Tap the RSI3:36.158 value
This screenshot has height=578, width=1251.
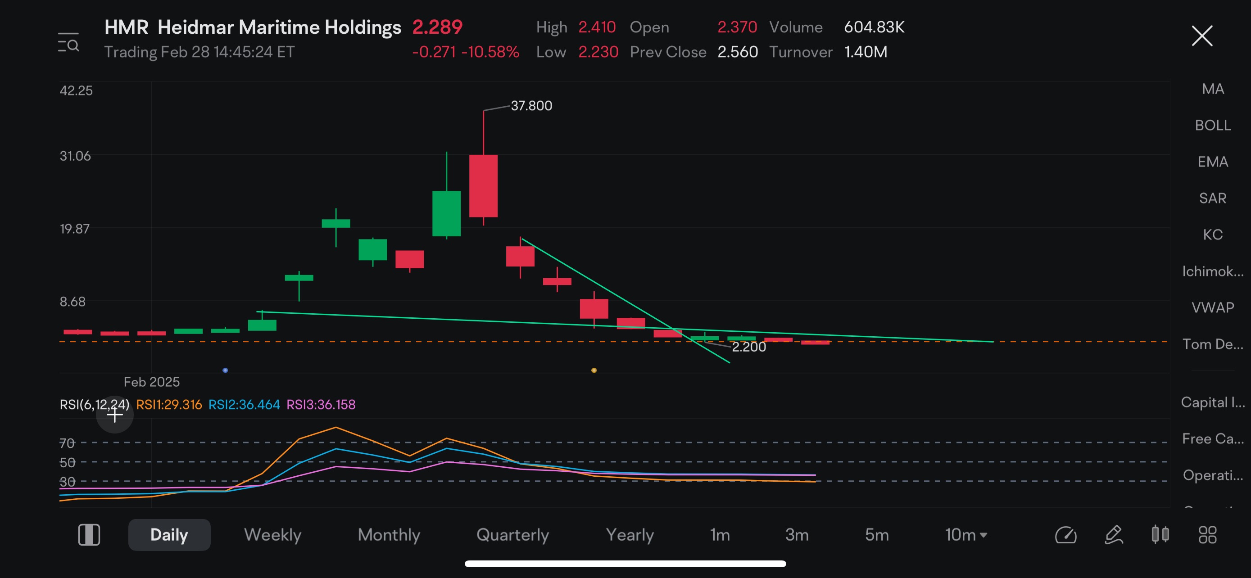tap(321, 404)
